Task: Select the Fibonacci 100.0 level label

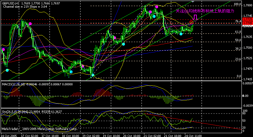Action: point(237,4)
